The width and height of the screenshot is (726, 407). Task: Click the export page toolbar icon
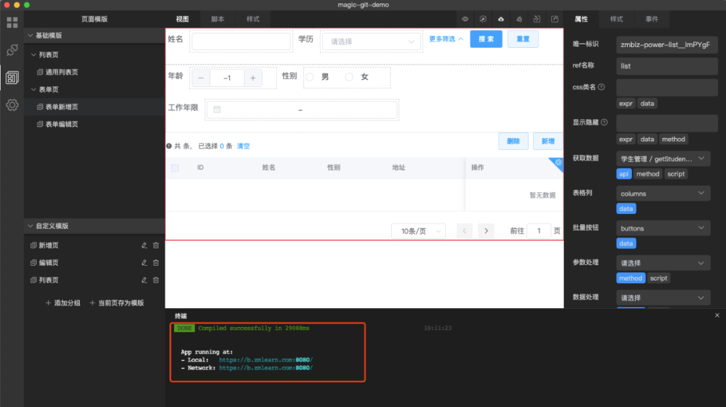555,19
